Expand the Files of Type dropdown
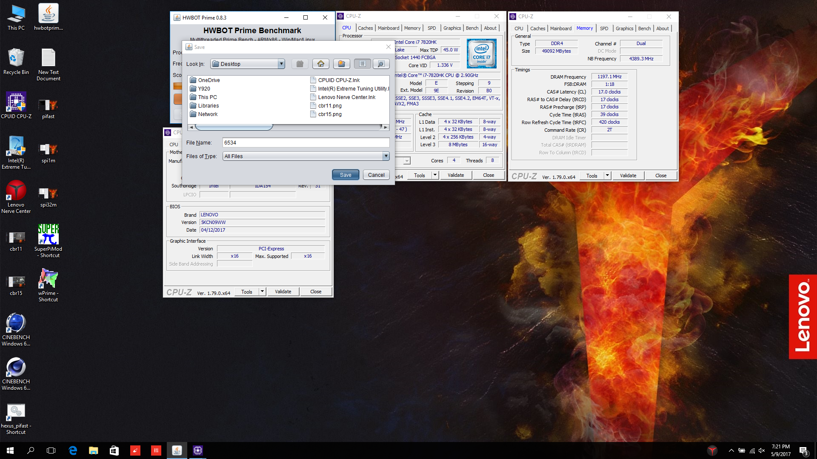Viewport: 817px width, 459px height. (386, 156)
